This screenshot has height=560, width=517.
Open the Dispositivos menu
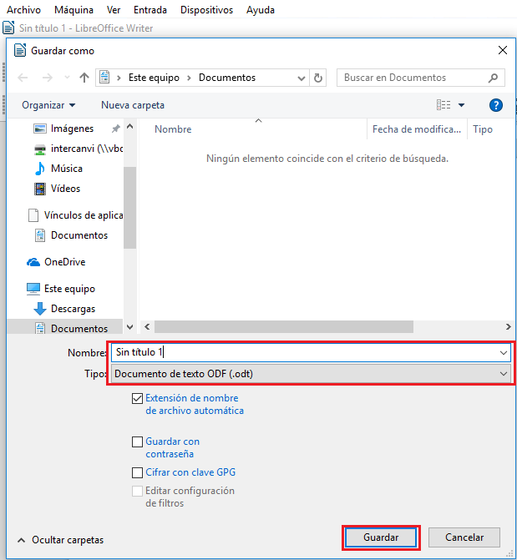(x=206, y=10)
